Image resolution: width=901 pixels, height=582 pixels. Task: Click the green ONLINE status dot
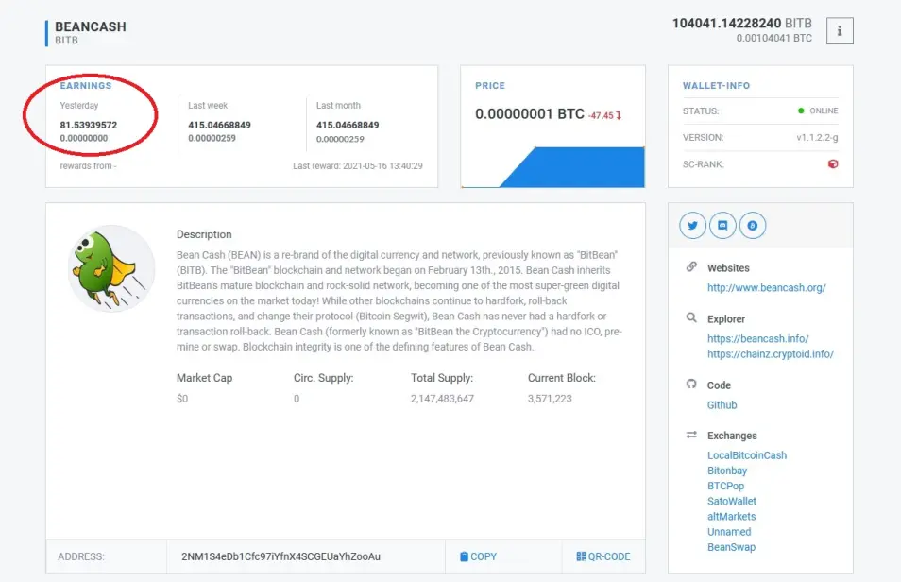click(x=801, y=111)
